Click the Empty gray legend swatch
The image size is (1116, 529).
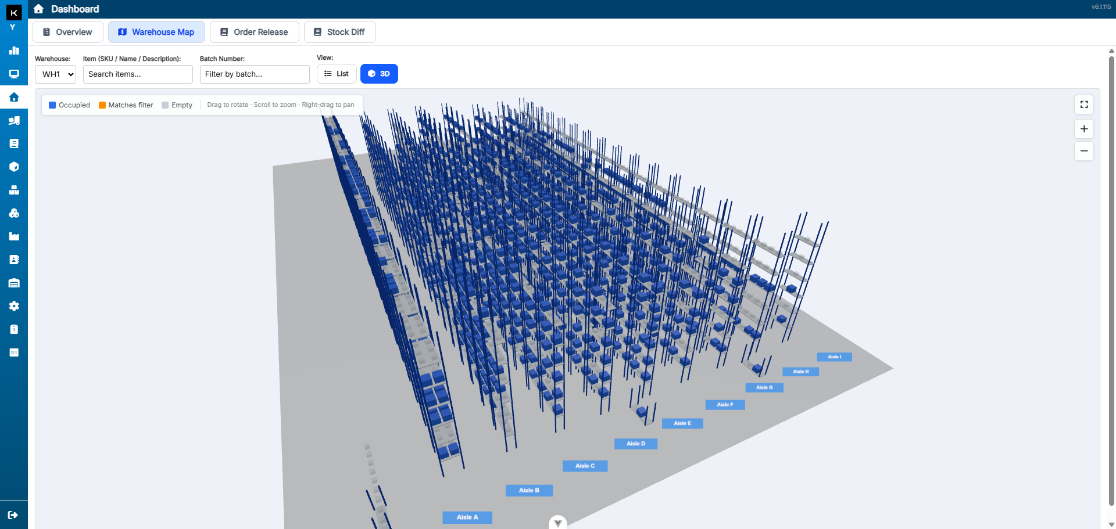(x=165, y=105)
